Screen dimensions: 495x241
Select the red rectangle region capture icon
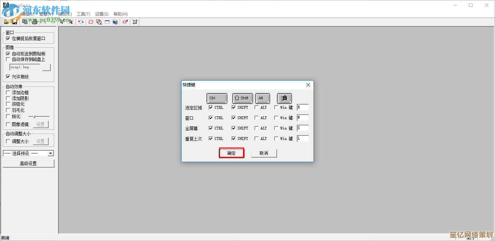tap(91, 22)
